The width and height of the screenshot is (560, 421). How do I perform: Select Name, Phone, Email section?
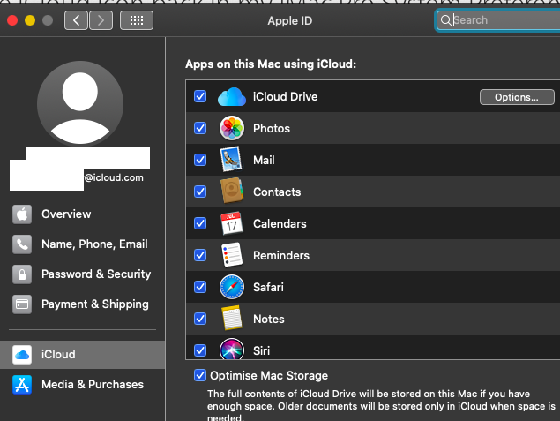(82, 244)
